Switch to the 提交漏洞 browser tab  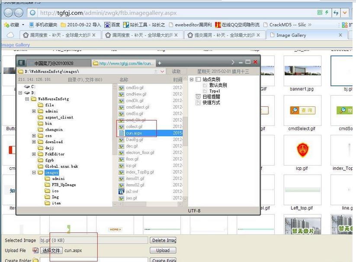[224, 35]
